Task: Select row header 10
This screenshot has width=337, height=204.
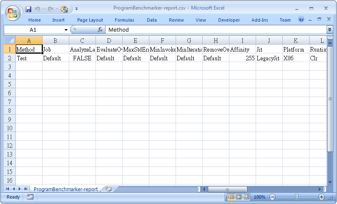Action: [10, 128]
